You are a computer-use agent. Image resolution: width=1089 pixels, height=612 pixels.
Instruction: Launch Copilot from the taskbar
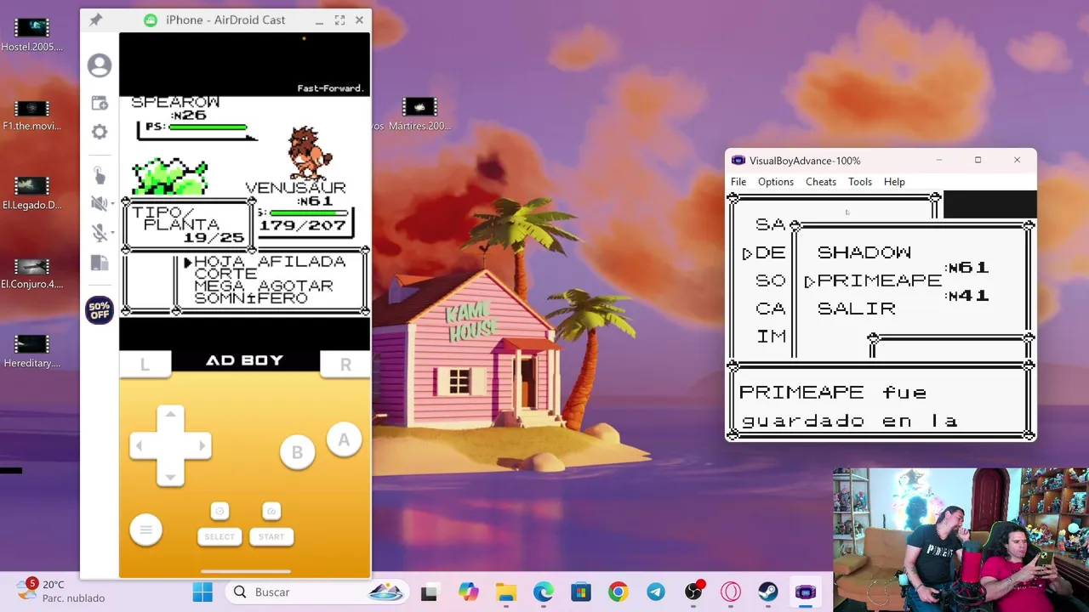[x=468, y=592]
